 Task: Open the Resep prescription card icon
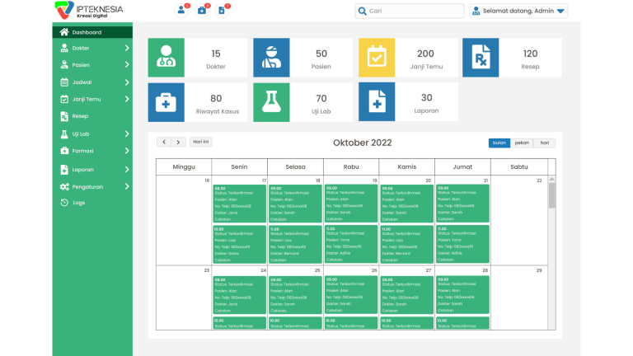coord(481,58)
